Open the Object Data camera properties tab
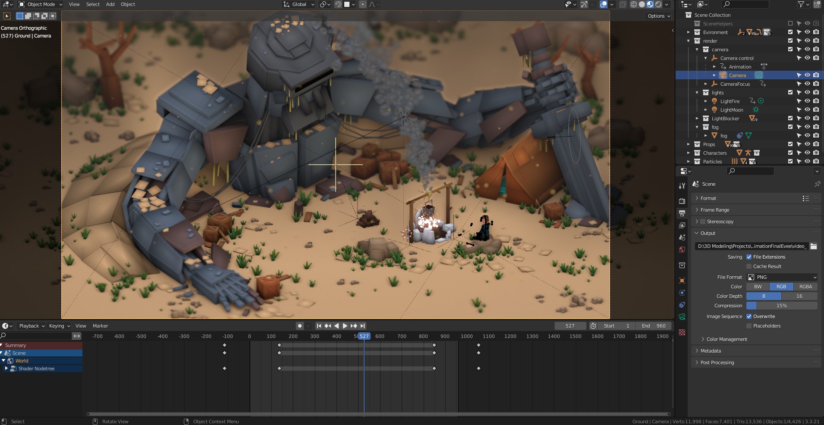 [x=682, y=317]
